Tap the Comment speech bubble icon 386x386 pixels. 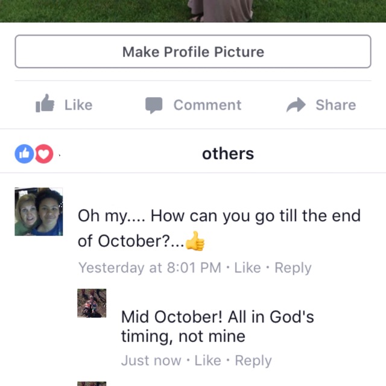154,105
